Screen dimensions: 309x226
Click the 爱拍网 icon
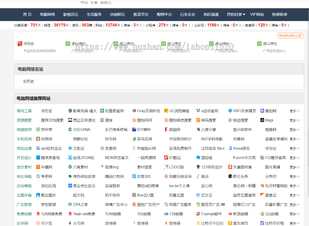click(262, 111)
